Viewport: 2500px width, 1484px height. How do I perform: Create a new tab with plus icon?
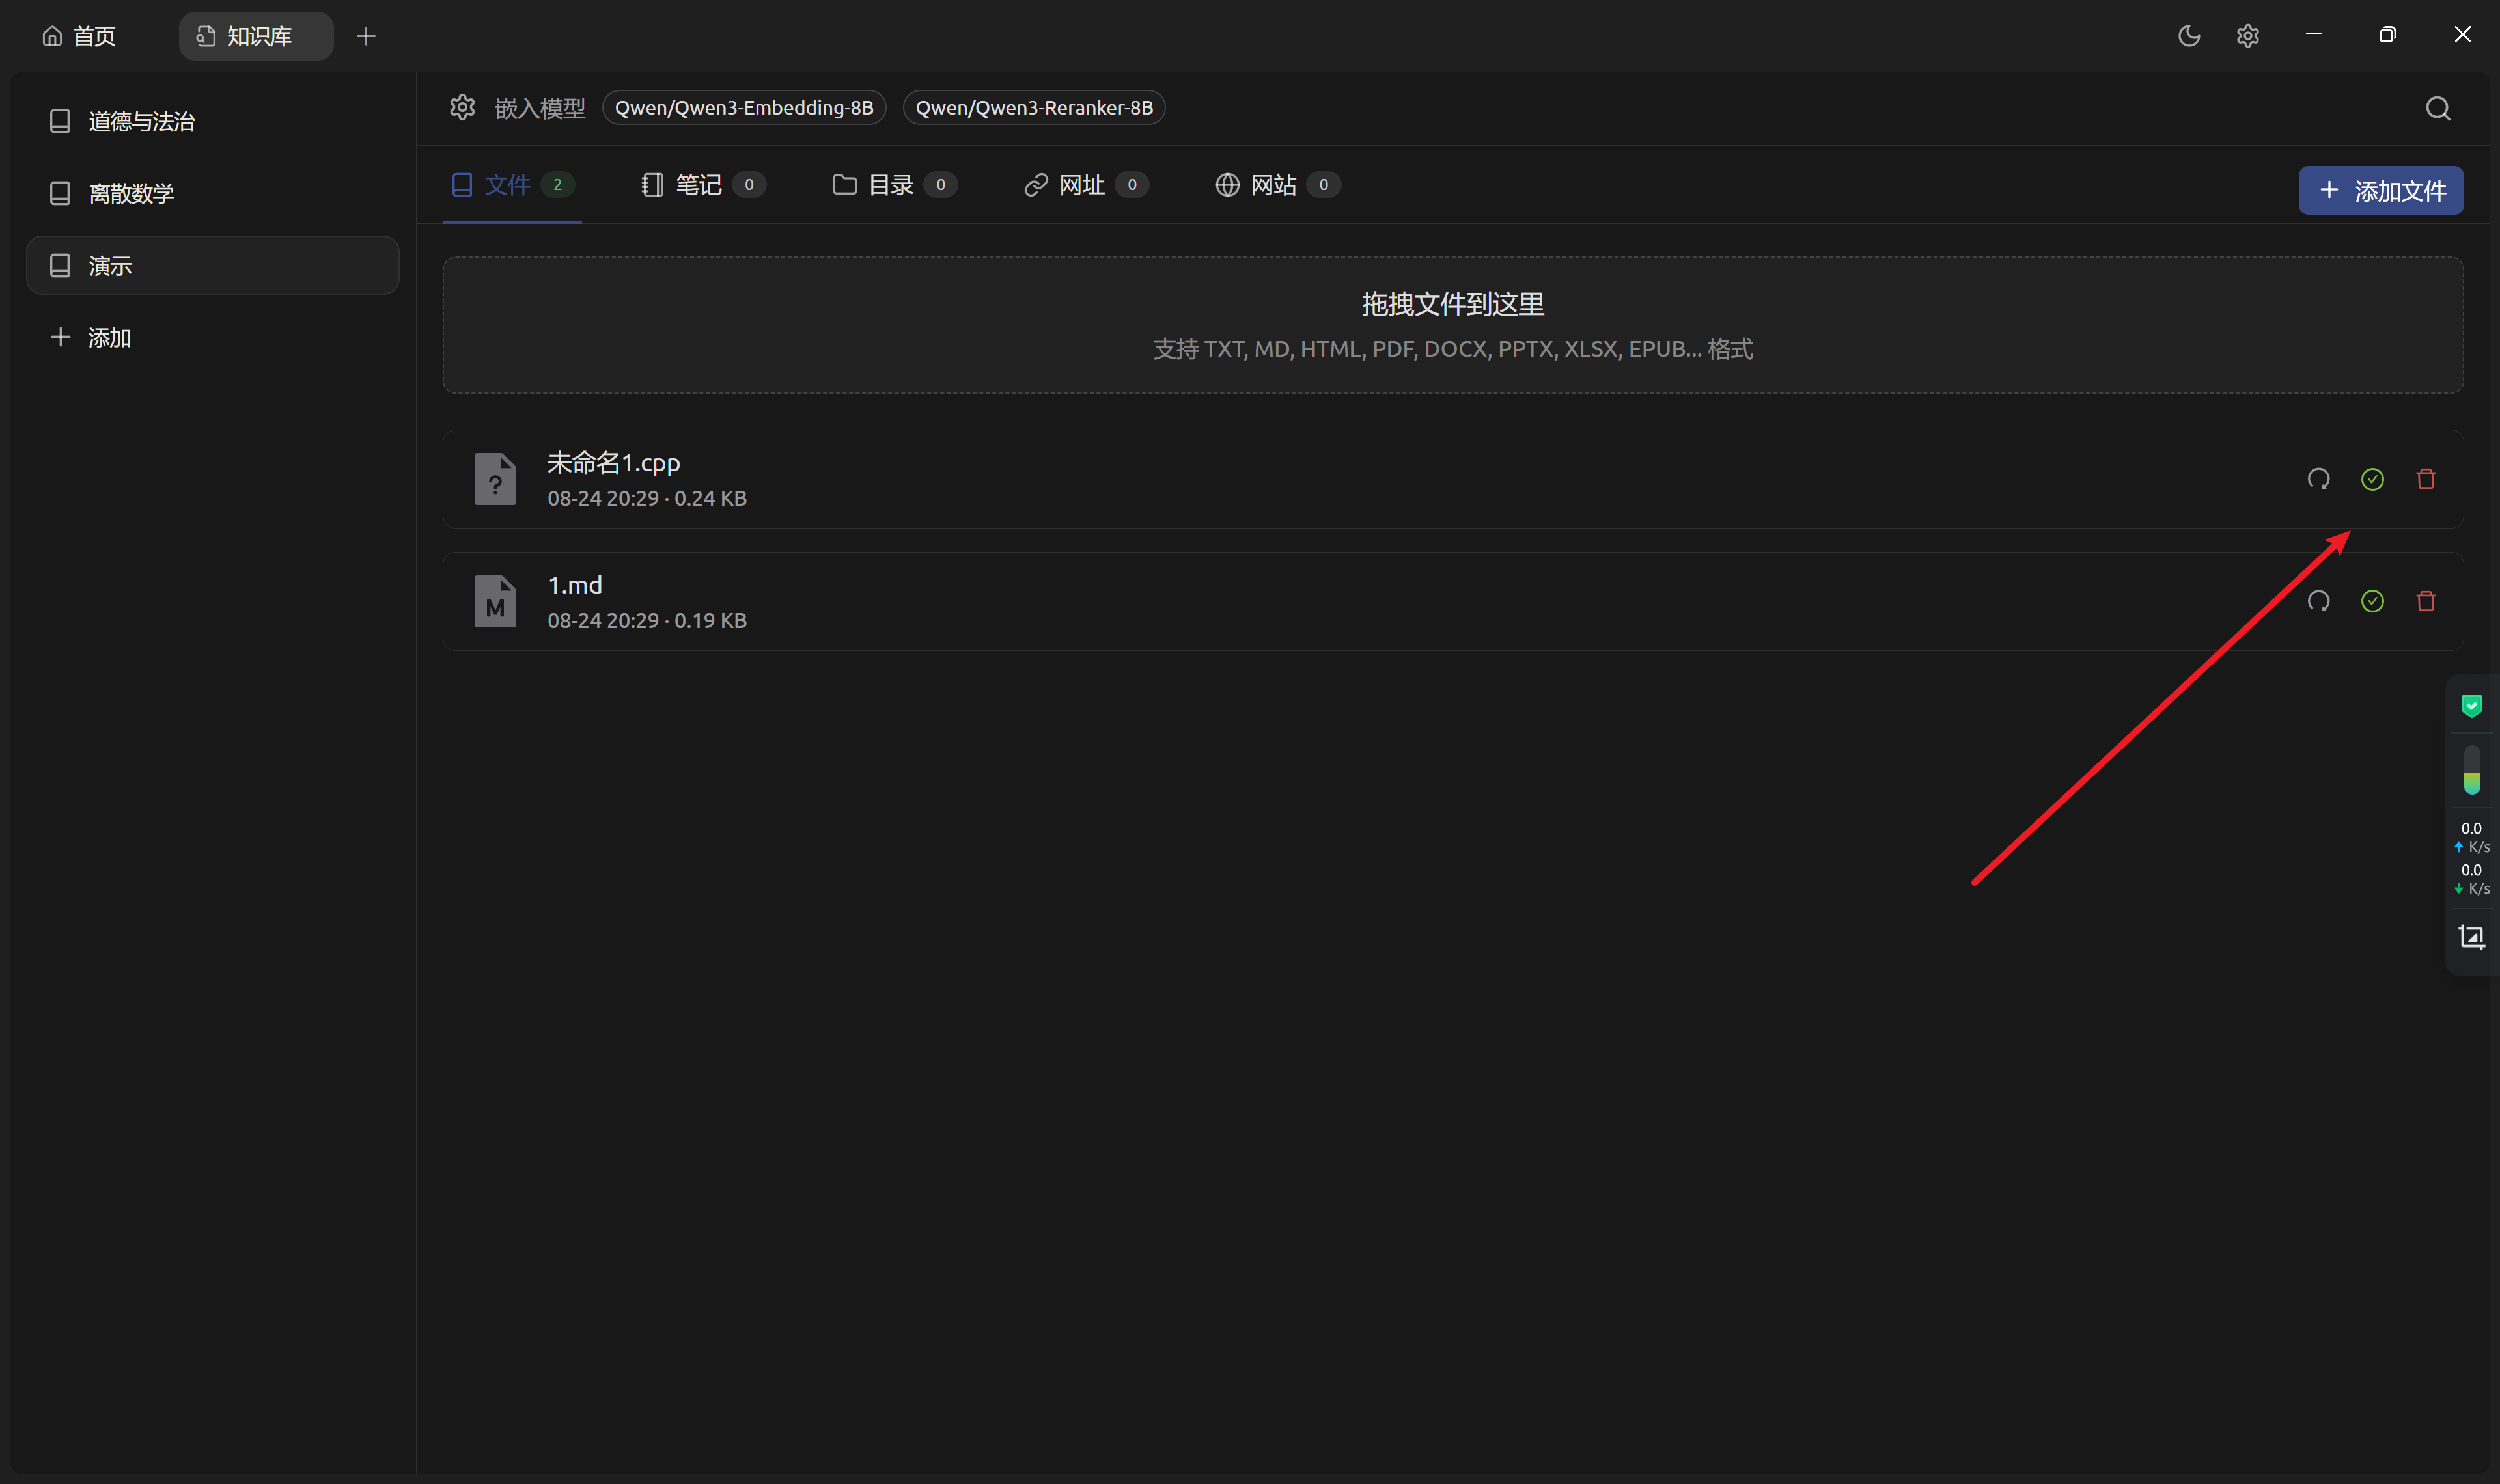coord(365,35)
